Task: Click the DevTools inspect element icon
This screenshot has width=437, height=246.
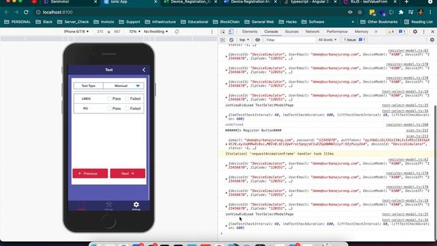Action: 223,31
